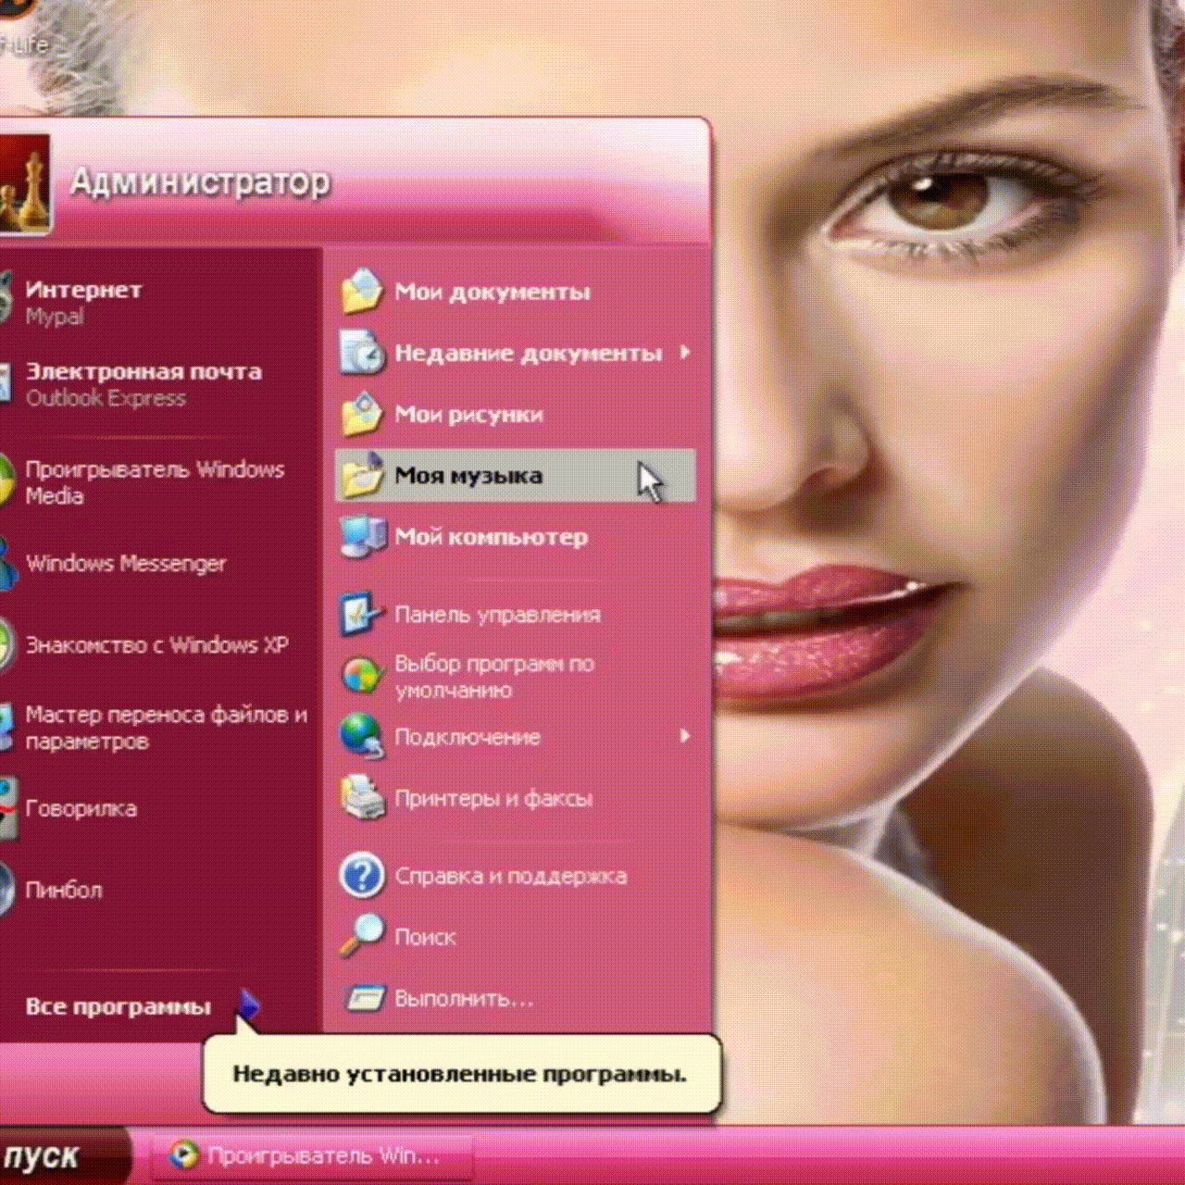Open the My Documents folder icon

pos(362,292)
